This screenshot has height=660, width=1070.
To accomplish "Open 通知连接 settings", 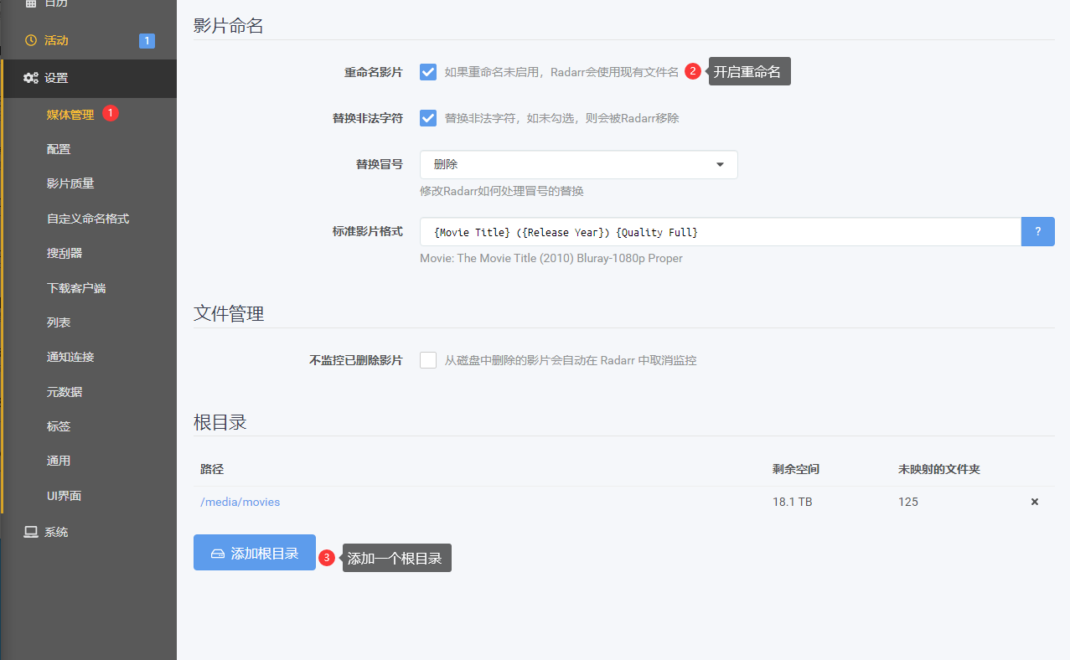I will click(70, 357).
